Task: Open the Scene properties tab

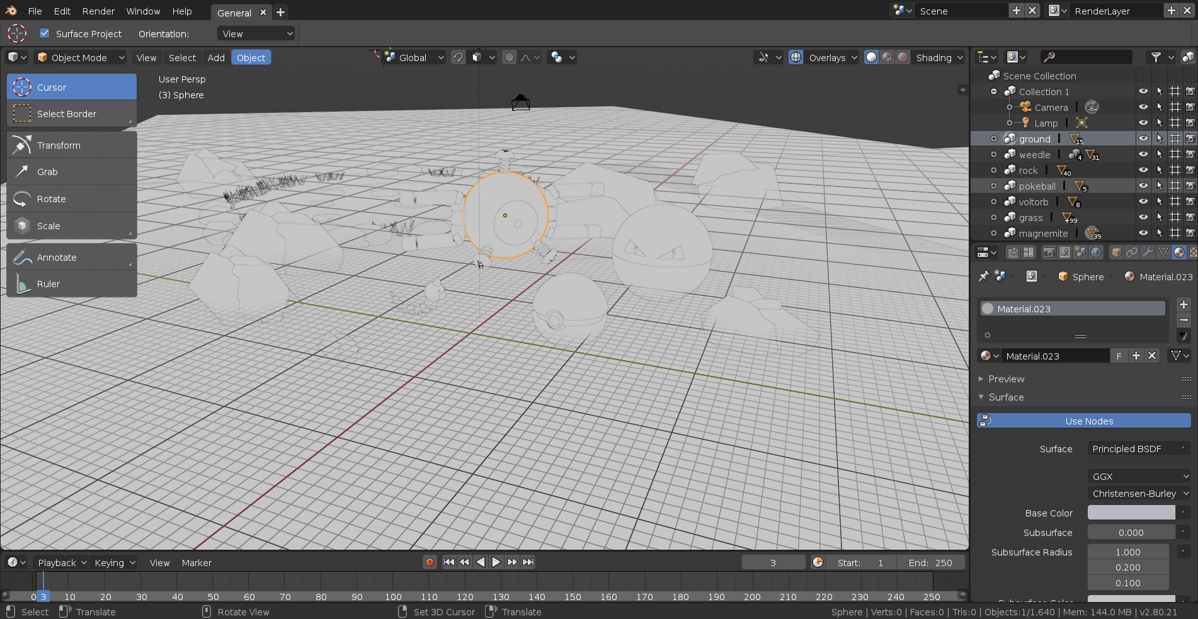Action: [x=1080, y=253]
